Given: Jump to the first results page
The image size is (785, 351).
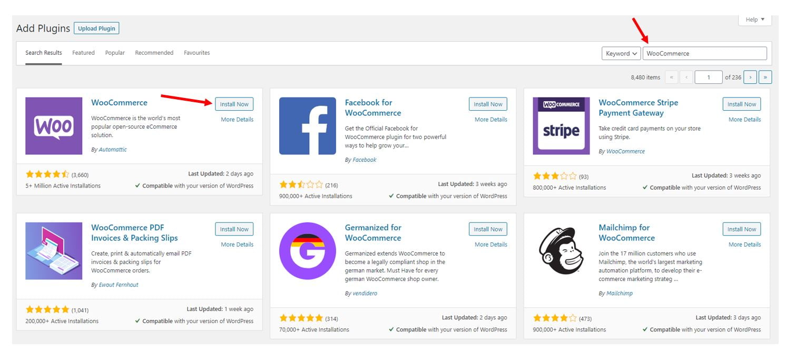Looking at the screenshot, I should pos(672,77).
